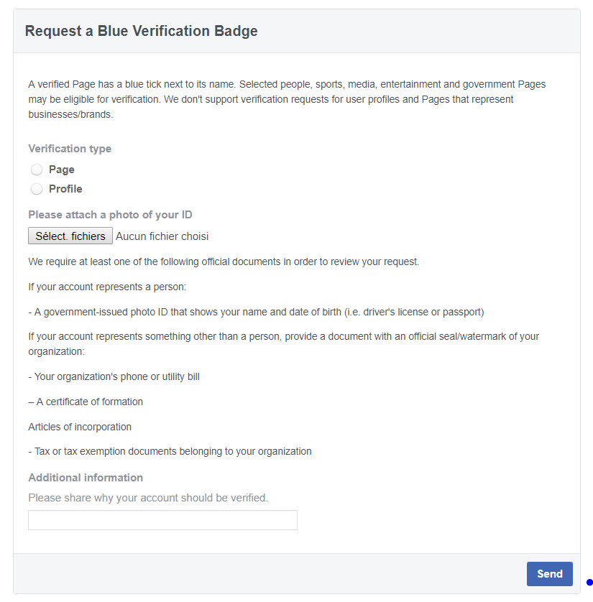Viewport: 593px width, 602px height.
Task: Click the 'Please share why your account should be verified' hint
Action: click(148, 498)
